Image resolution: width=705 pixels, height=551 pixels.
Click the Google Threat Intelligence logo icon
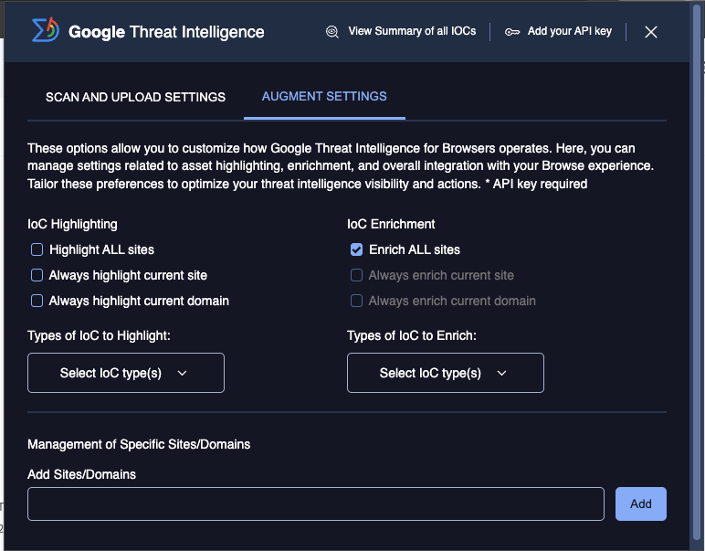click(47, 31)
